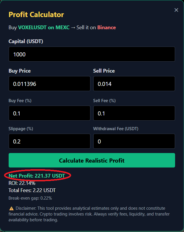This screenshot has height=232, width=184.
Task: Select the green VOXELUSDT on MEXC link
Action: tap(43, 27)
